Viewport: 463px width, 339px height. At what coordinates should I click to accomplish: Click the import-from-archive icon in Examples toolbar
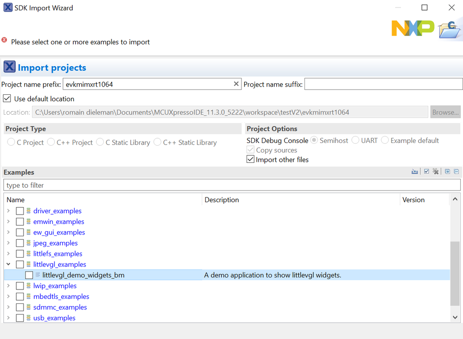point(415,171)
